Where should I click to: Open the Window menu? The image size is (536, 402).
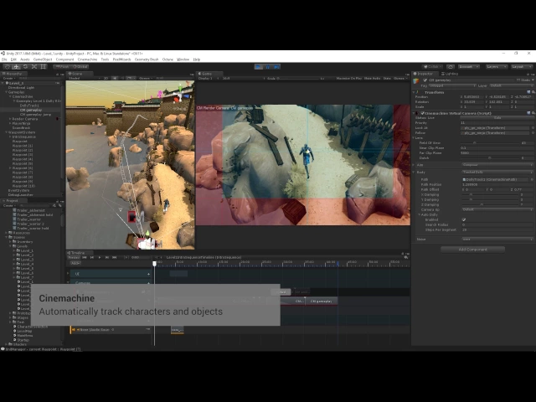coord(183,59)
